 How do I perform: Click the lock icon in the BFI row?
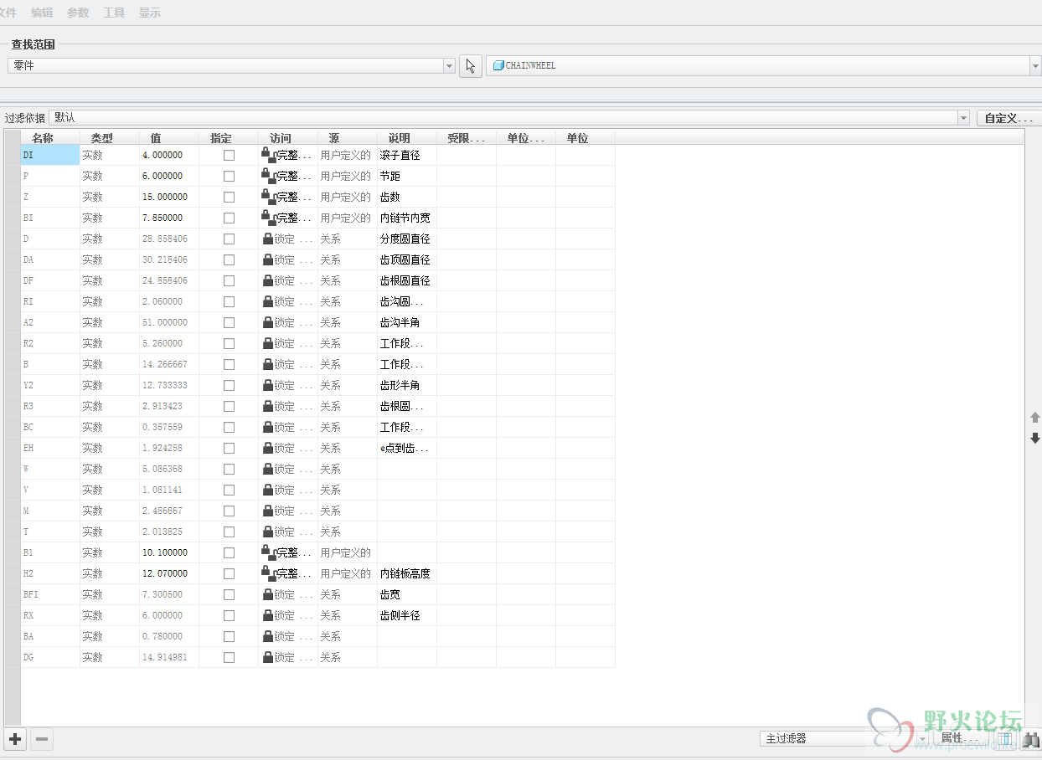tap(268, 594)
